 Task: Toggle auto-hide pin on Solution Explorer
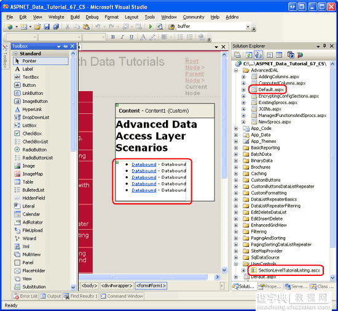(324, 46)
